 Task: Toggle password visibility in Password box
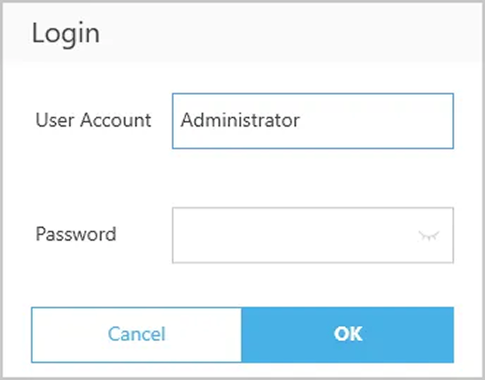[429, 236]
